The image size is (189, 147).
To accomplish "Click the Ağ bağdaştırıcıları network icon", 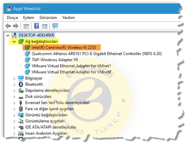I will (21, 41).
